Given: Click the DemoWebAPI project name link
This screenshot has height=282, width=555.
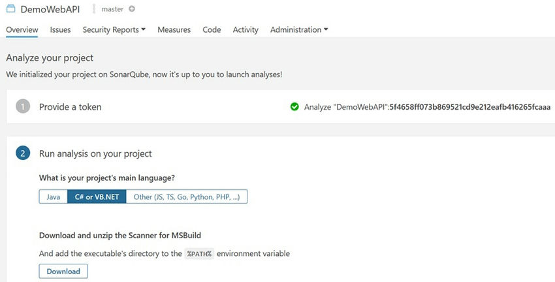Looking at the screenshot, I should pos(50,10).
